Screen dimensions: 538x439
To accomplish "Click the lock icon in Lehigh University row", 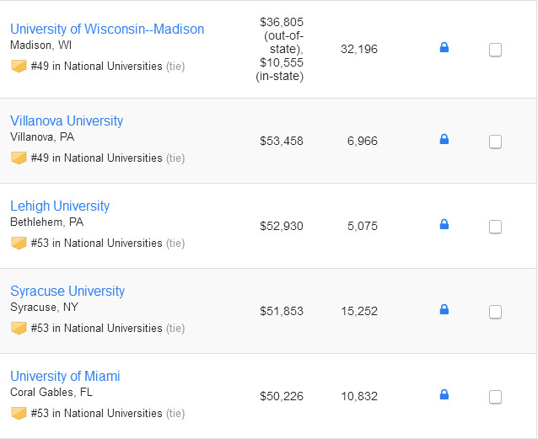I will [444, 224].
